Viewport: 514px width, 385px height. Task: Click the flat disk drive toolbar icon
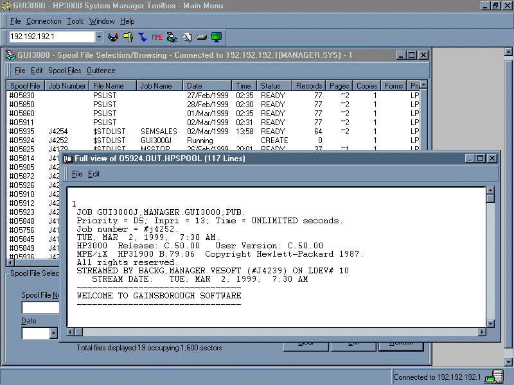[x=202, y=37]
